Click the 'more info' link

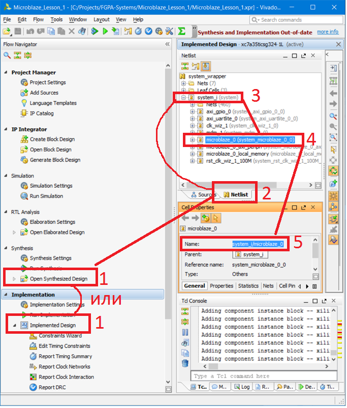[x=327, y=32]
